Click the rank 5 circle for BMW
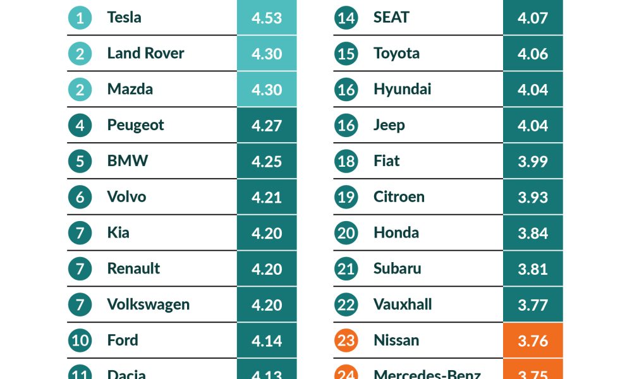This screenshot has width=632, height=379. coord(80,162)
